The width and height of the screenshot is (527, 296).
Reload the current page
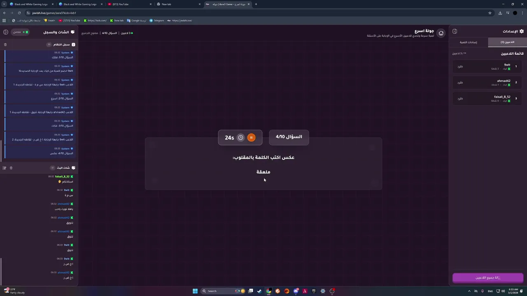point(19,13)
